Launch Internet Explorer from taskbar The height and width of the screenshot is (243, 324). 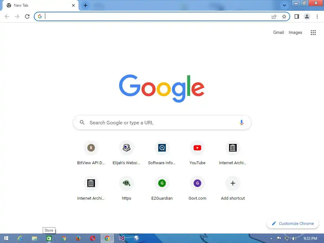coord(20,238)
